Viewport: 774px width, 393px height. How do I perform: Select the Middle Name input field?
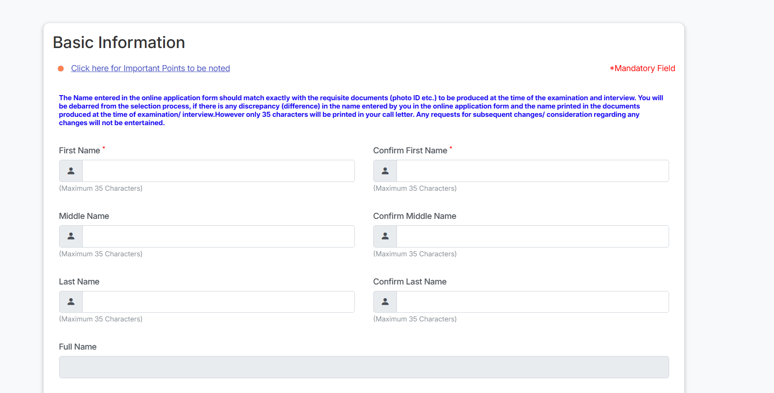coord(218,236)
